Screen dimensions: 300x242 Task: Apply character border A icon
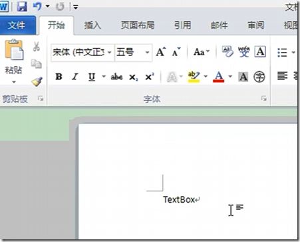click(x=260, y=51)
